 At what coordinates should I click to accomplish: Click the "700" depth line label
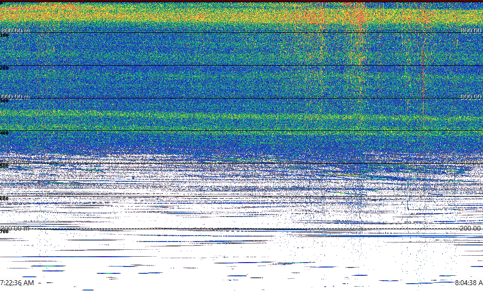[4, 232]
